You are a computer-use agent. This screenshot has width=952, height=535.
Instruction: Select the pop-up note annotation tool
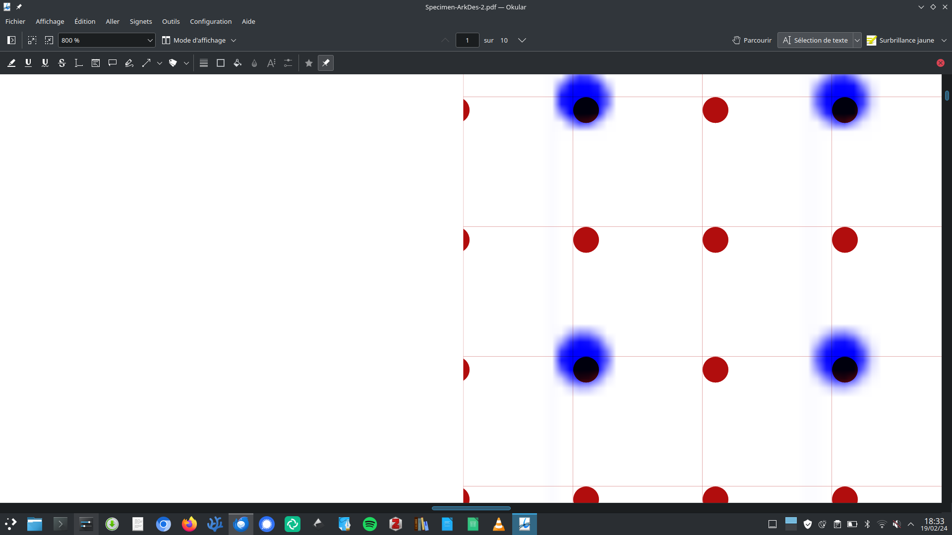coord(113,63)
